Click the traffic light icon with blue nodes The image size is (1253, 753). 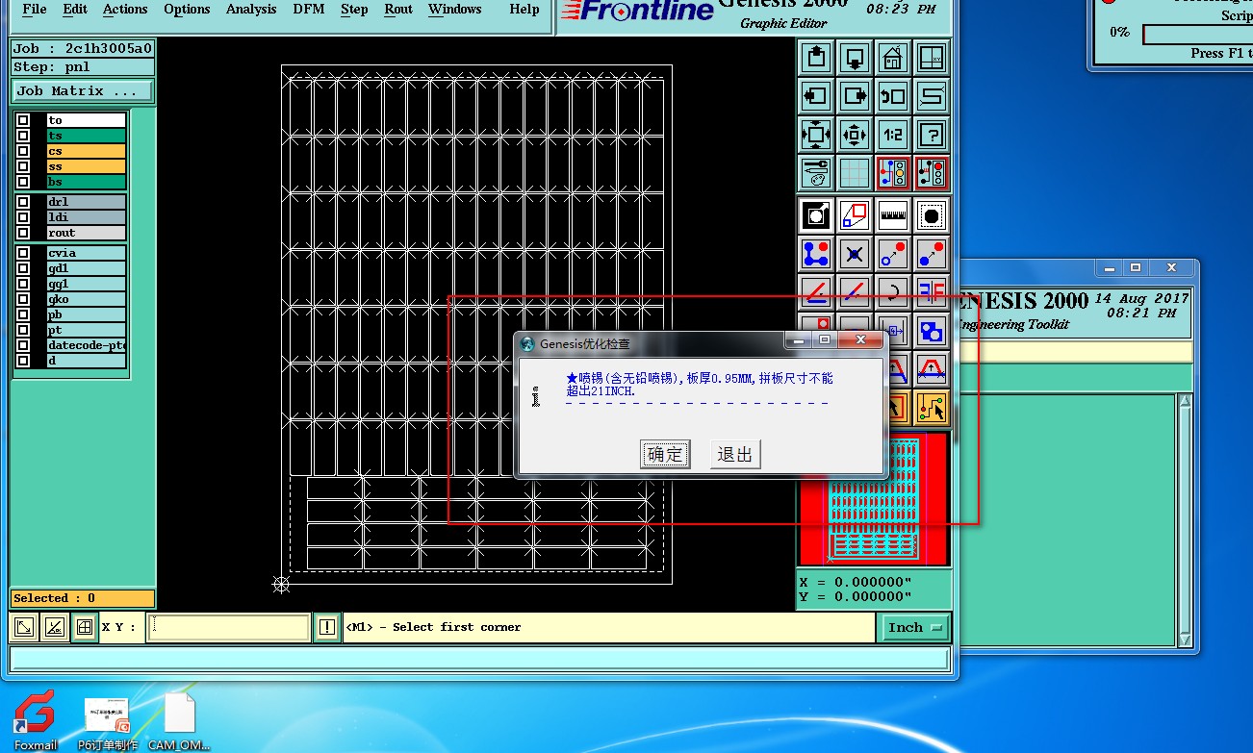tap(893, 173)
